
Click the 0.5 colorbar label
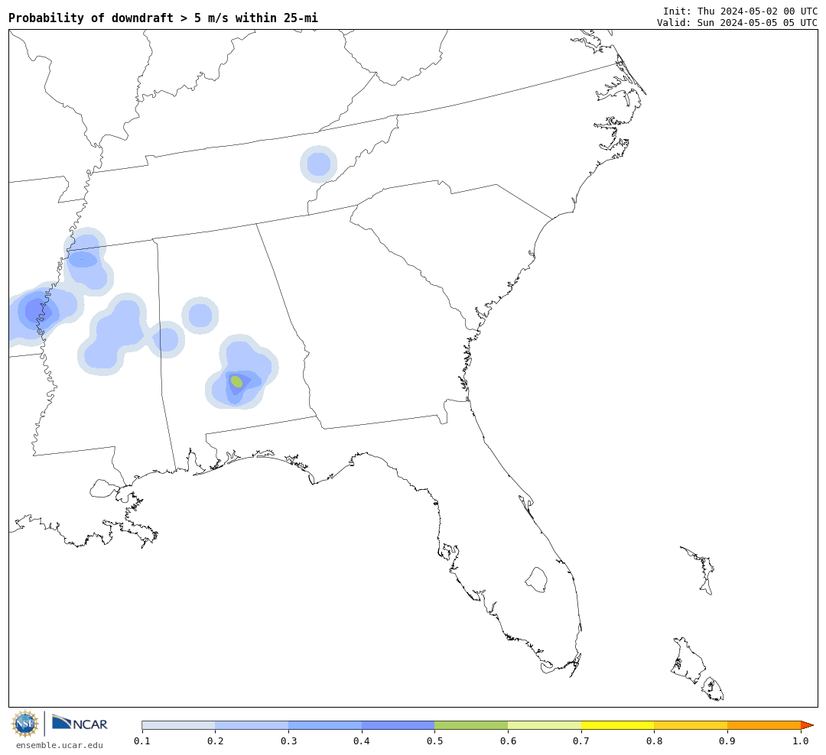pyautogui.click(x=434, y=740)
